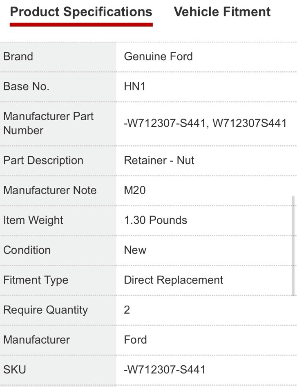Click the M20 manufacturer note value

pos(135,190)
